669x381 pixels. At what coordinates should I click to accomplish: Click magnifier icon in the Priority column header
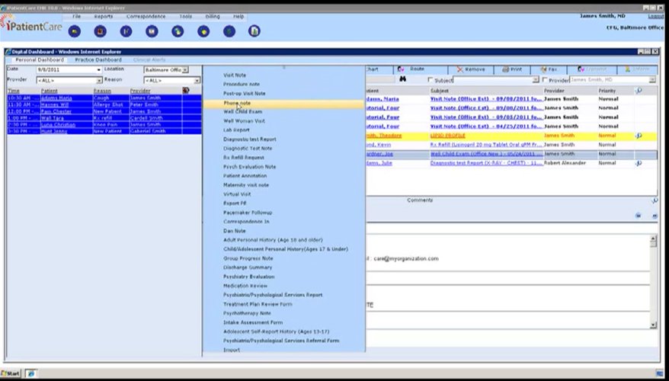coord(638,91)
